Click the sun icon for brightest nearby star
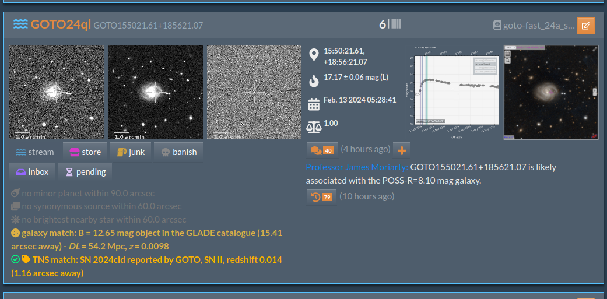The image size is (607, 299). [16, 220]
